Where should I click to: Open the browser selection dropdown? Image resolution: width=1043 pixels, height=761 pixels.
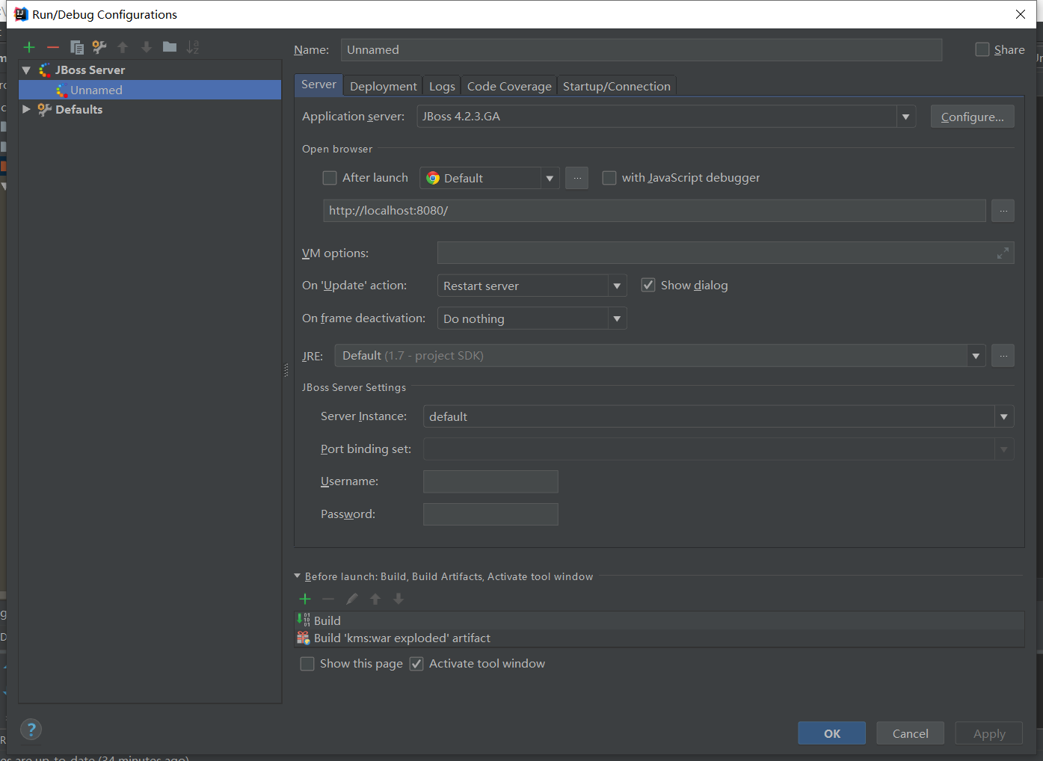[x=550, y=178]
